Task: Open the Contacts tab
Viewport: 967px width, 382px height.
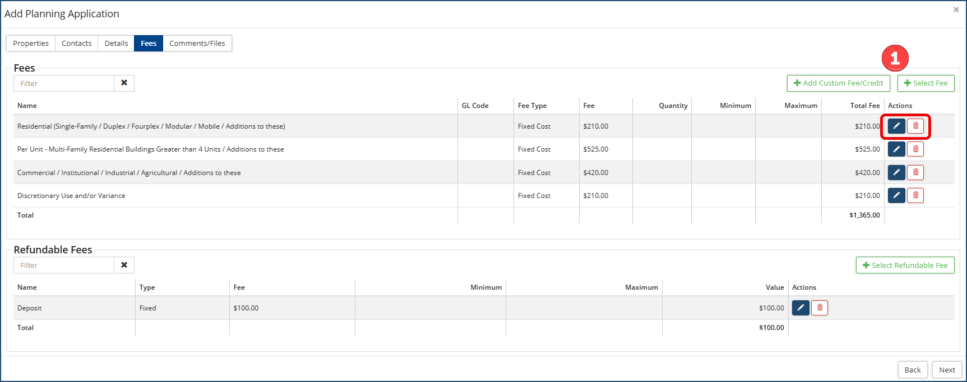Action: pyautogui.click(x=76, y=44)
